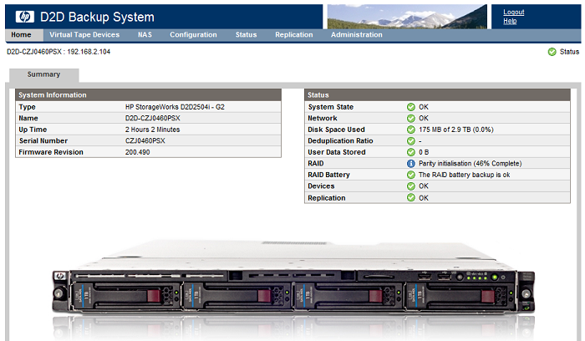Click the User Data Stored check icon
The height and width of the screenshot is (341, 585).
pos(411,152)
